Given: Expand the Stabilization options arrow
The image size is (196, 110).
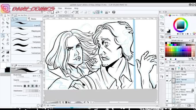Looking at the screenshot, I should 39,91.
